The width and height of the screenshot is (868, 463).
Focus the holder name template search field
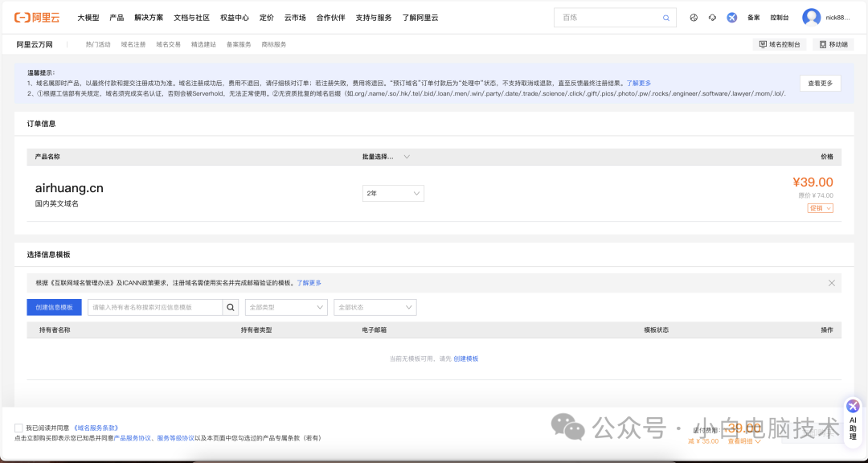click(155, 307)
